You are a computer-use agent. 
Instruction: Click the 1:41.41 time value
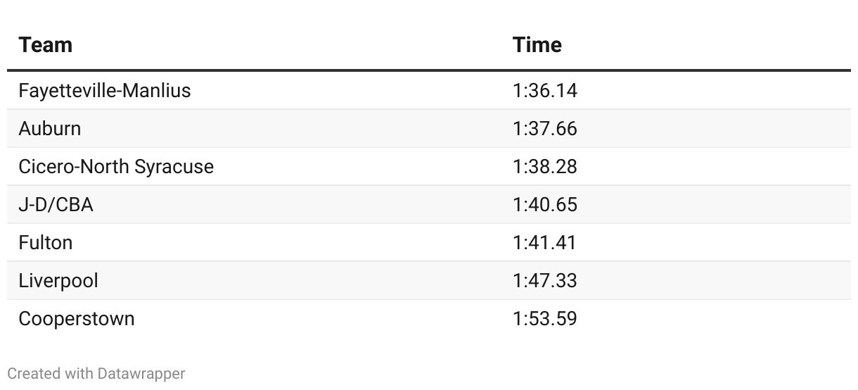[x=544, y=243]
